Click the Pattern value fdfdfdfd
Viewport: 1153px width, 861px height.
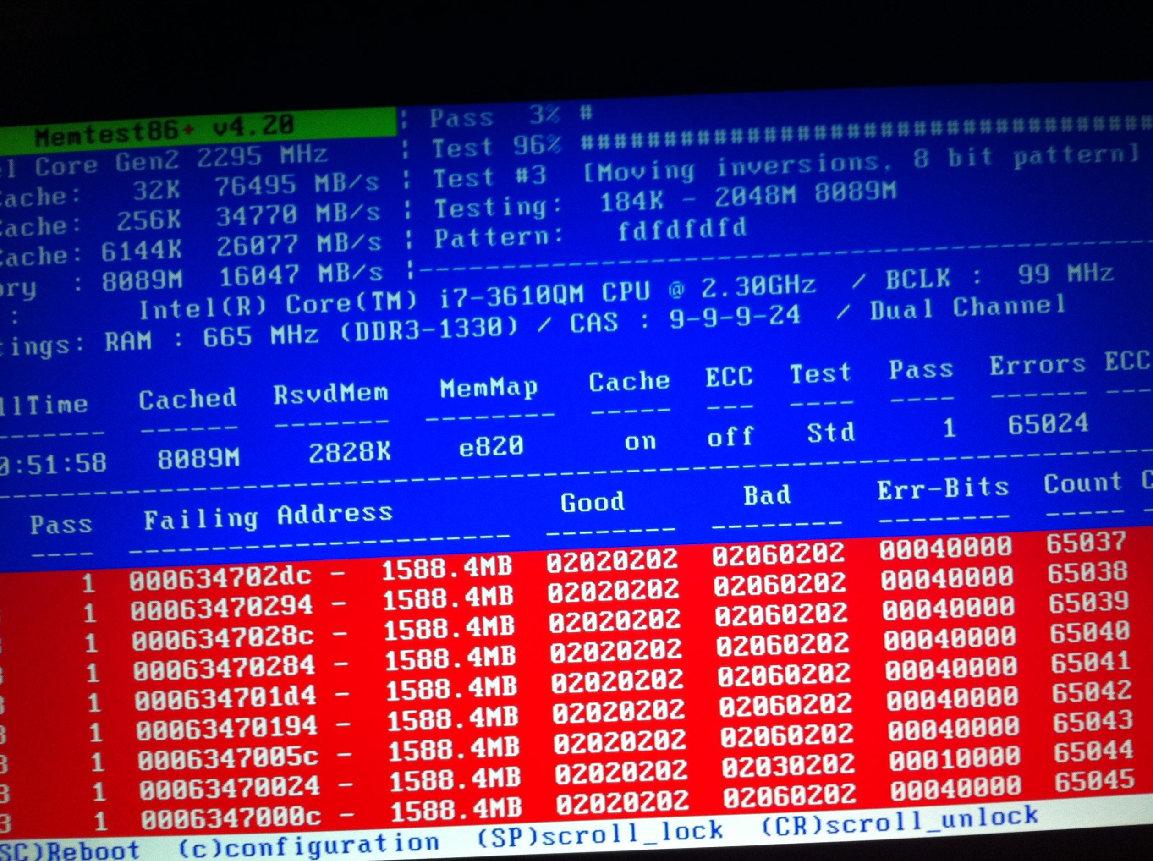682,229
